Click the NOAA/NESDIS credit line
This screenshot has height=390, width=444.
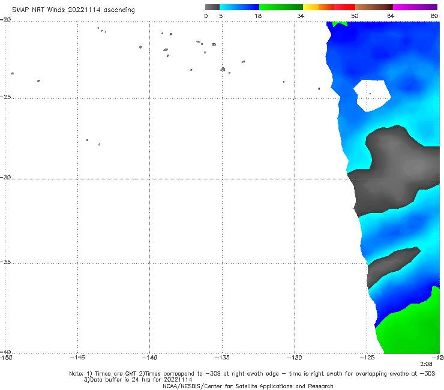248,386
